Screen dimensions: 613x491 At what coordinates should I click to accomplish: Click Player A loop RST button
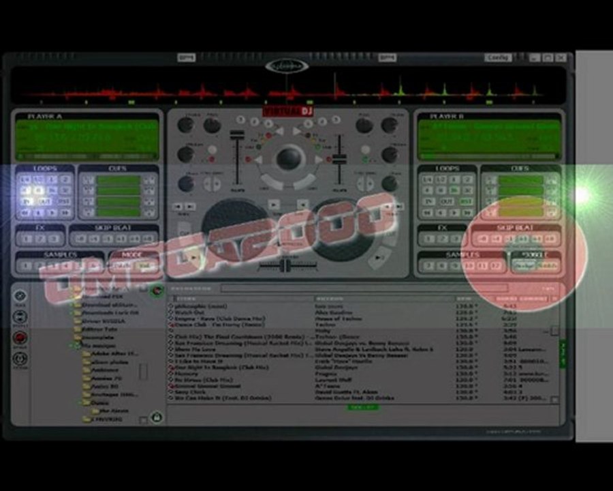pos(64,202)
